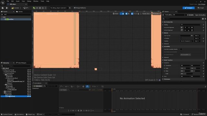Viewport: 207px width, 116px height.
Task: Open the Asset menu
Action: 18,1
